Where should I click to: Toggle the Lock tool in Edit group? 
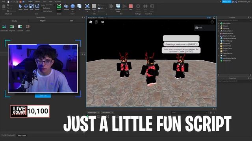[101, 8]
